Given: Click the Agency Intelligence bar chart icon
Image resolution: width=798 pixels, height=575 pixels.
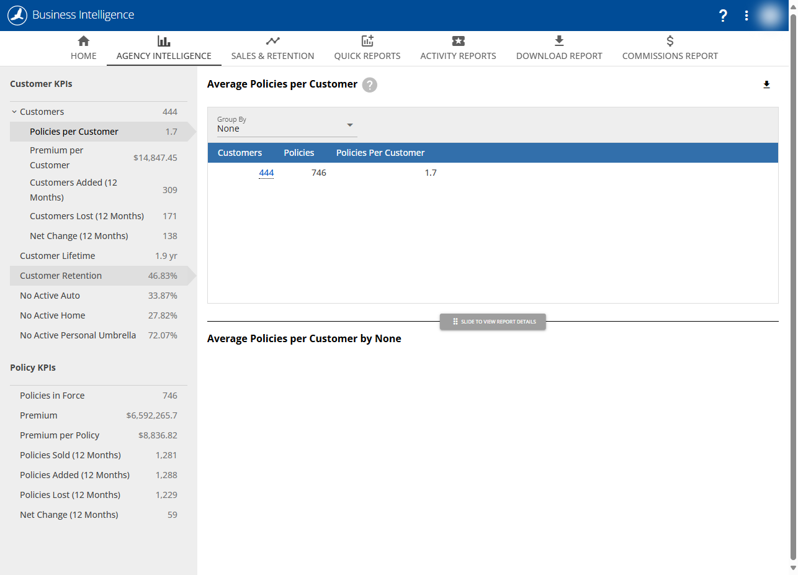Looking at the screenshot, I should click(x=164, y=41).
